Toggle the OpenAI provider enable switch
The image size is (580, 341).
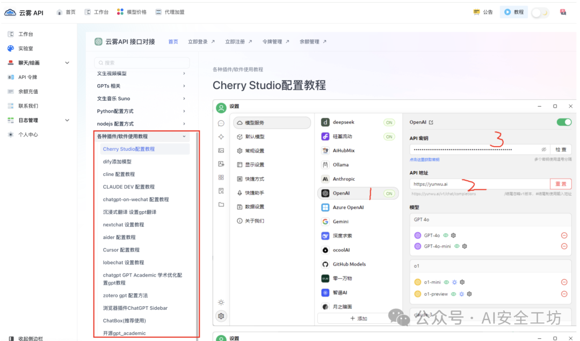(564, 122)
